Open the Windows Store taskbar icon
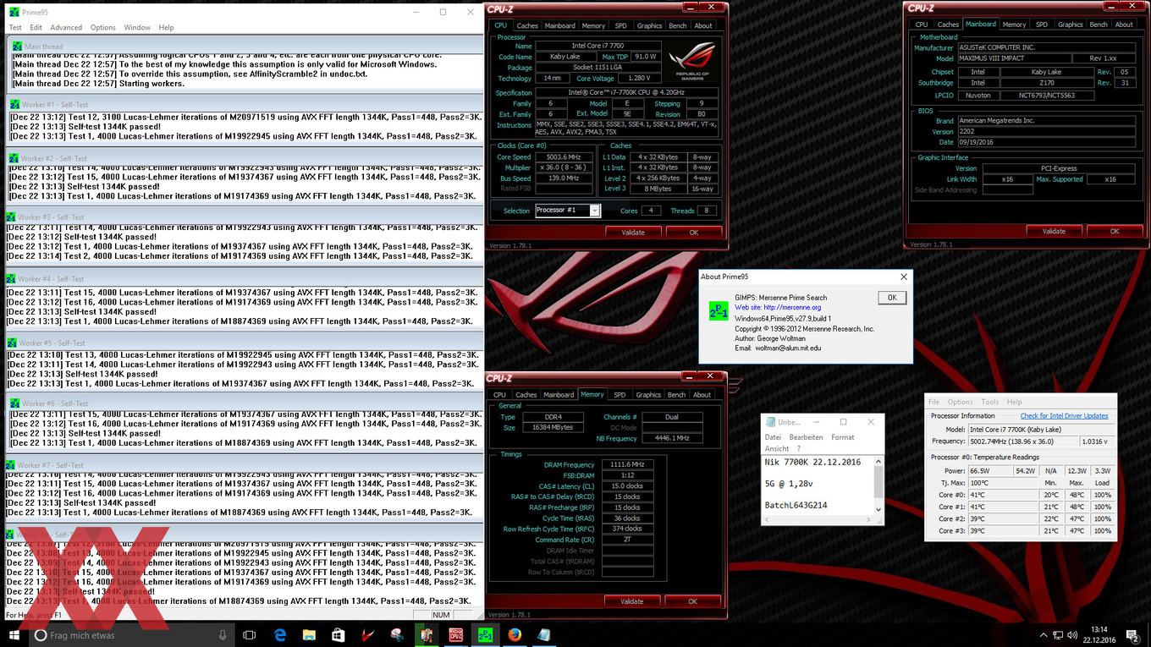The image size is (1151, 647). coord(339,635)
